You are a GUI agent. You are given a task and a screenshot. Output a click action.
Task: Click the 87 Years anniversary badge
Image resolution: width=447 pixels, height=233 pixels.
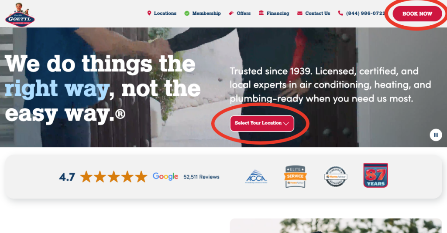tap(375, 175)
